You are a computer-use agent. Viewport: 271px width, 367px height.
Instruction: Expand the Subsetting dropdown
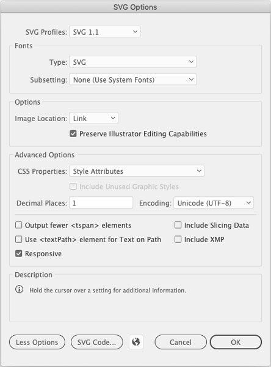(132, 80)
